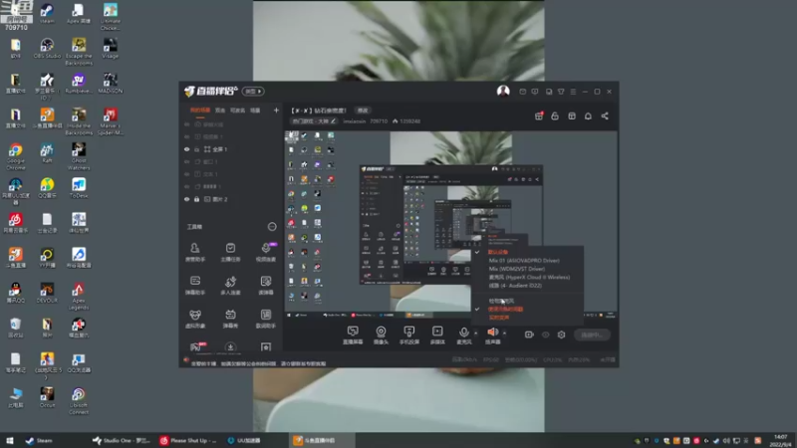Image resolution: width=797 pixels, height=448 pixels.
Task: Toggle visibility of 文本 1 layer
Action: [x=186, y=174]
